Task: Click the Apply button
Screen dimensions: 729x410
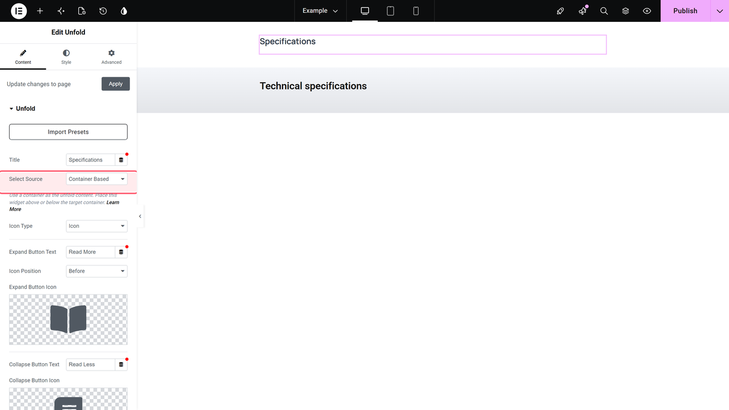Action: coord(115,84)
